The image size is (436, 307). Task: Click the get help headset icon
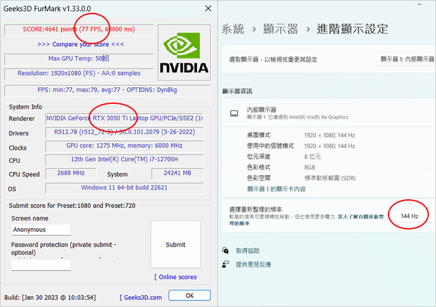click(x=226, y=251)
